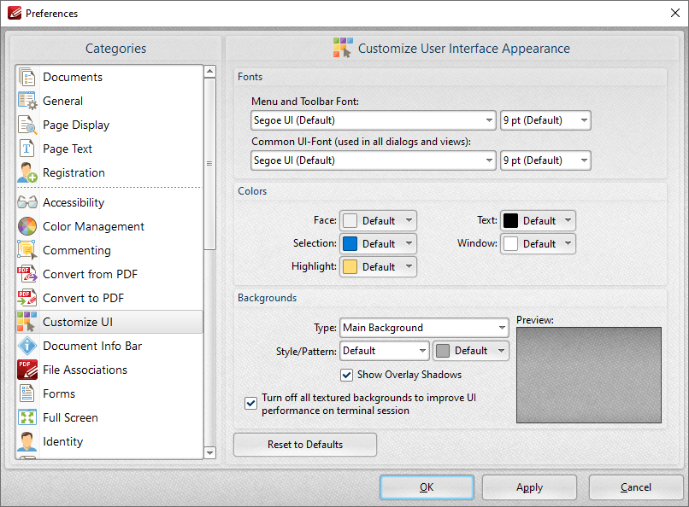Click the Selection blue color swatch
The height and width of the screenshot is (507, 689).
tap(350, 243)
